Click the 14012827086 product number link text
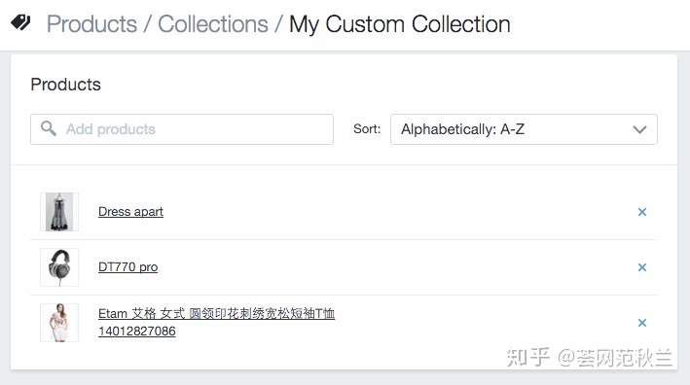 coord(137,331)
